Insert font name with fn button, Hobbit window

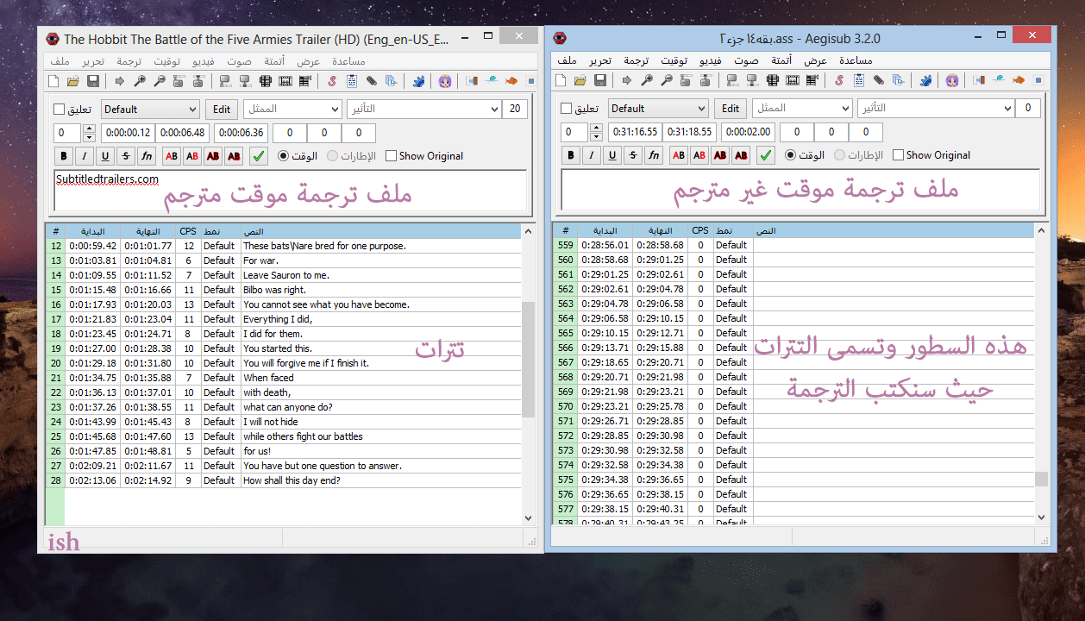coord(147,156)
